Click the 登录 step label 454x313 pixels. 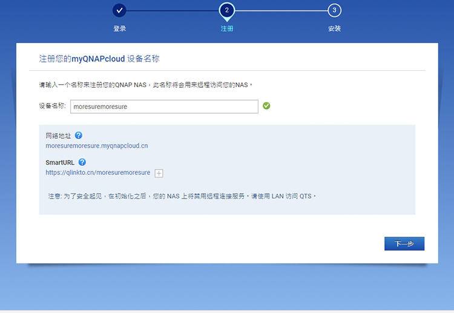[120, 28]
